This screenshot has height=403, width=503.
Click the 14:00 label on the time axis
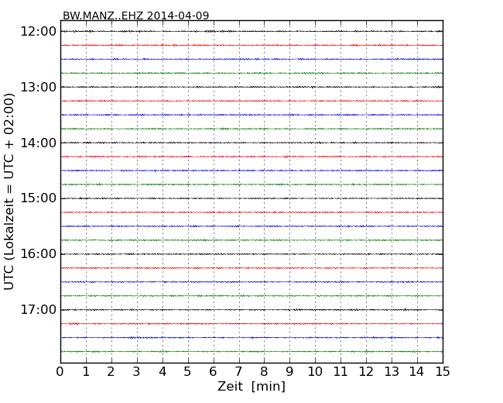click(39, 143)
